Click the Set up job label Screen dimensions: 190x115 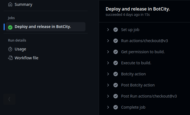(130, 30)
